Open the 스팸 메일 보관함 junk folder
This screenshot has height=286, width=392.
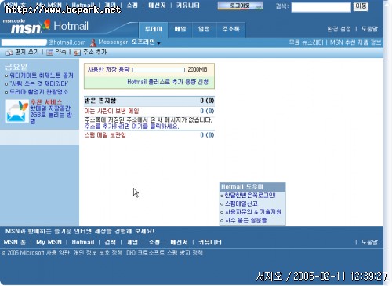[x=105, y=135]
